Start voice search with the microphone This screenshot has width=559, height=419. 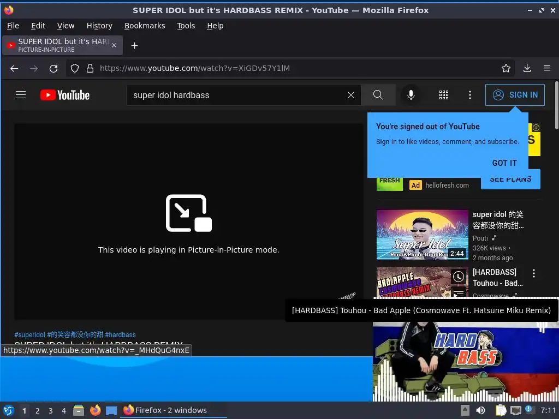pos(411,95)
